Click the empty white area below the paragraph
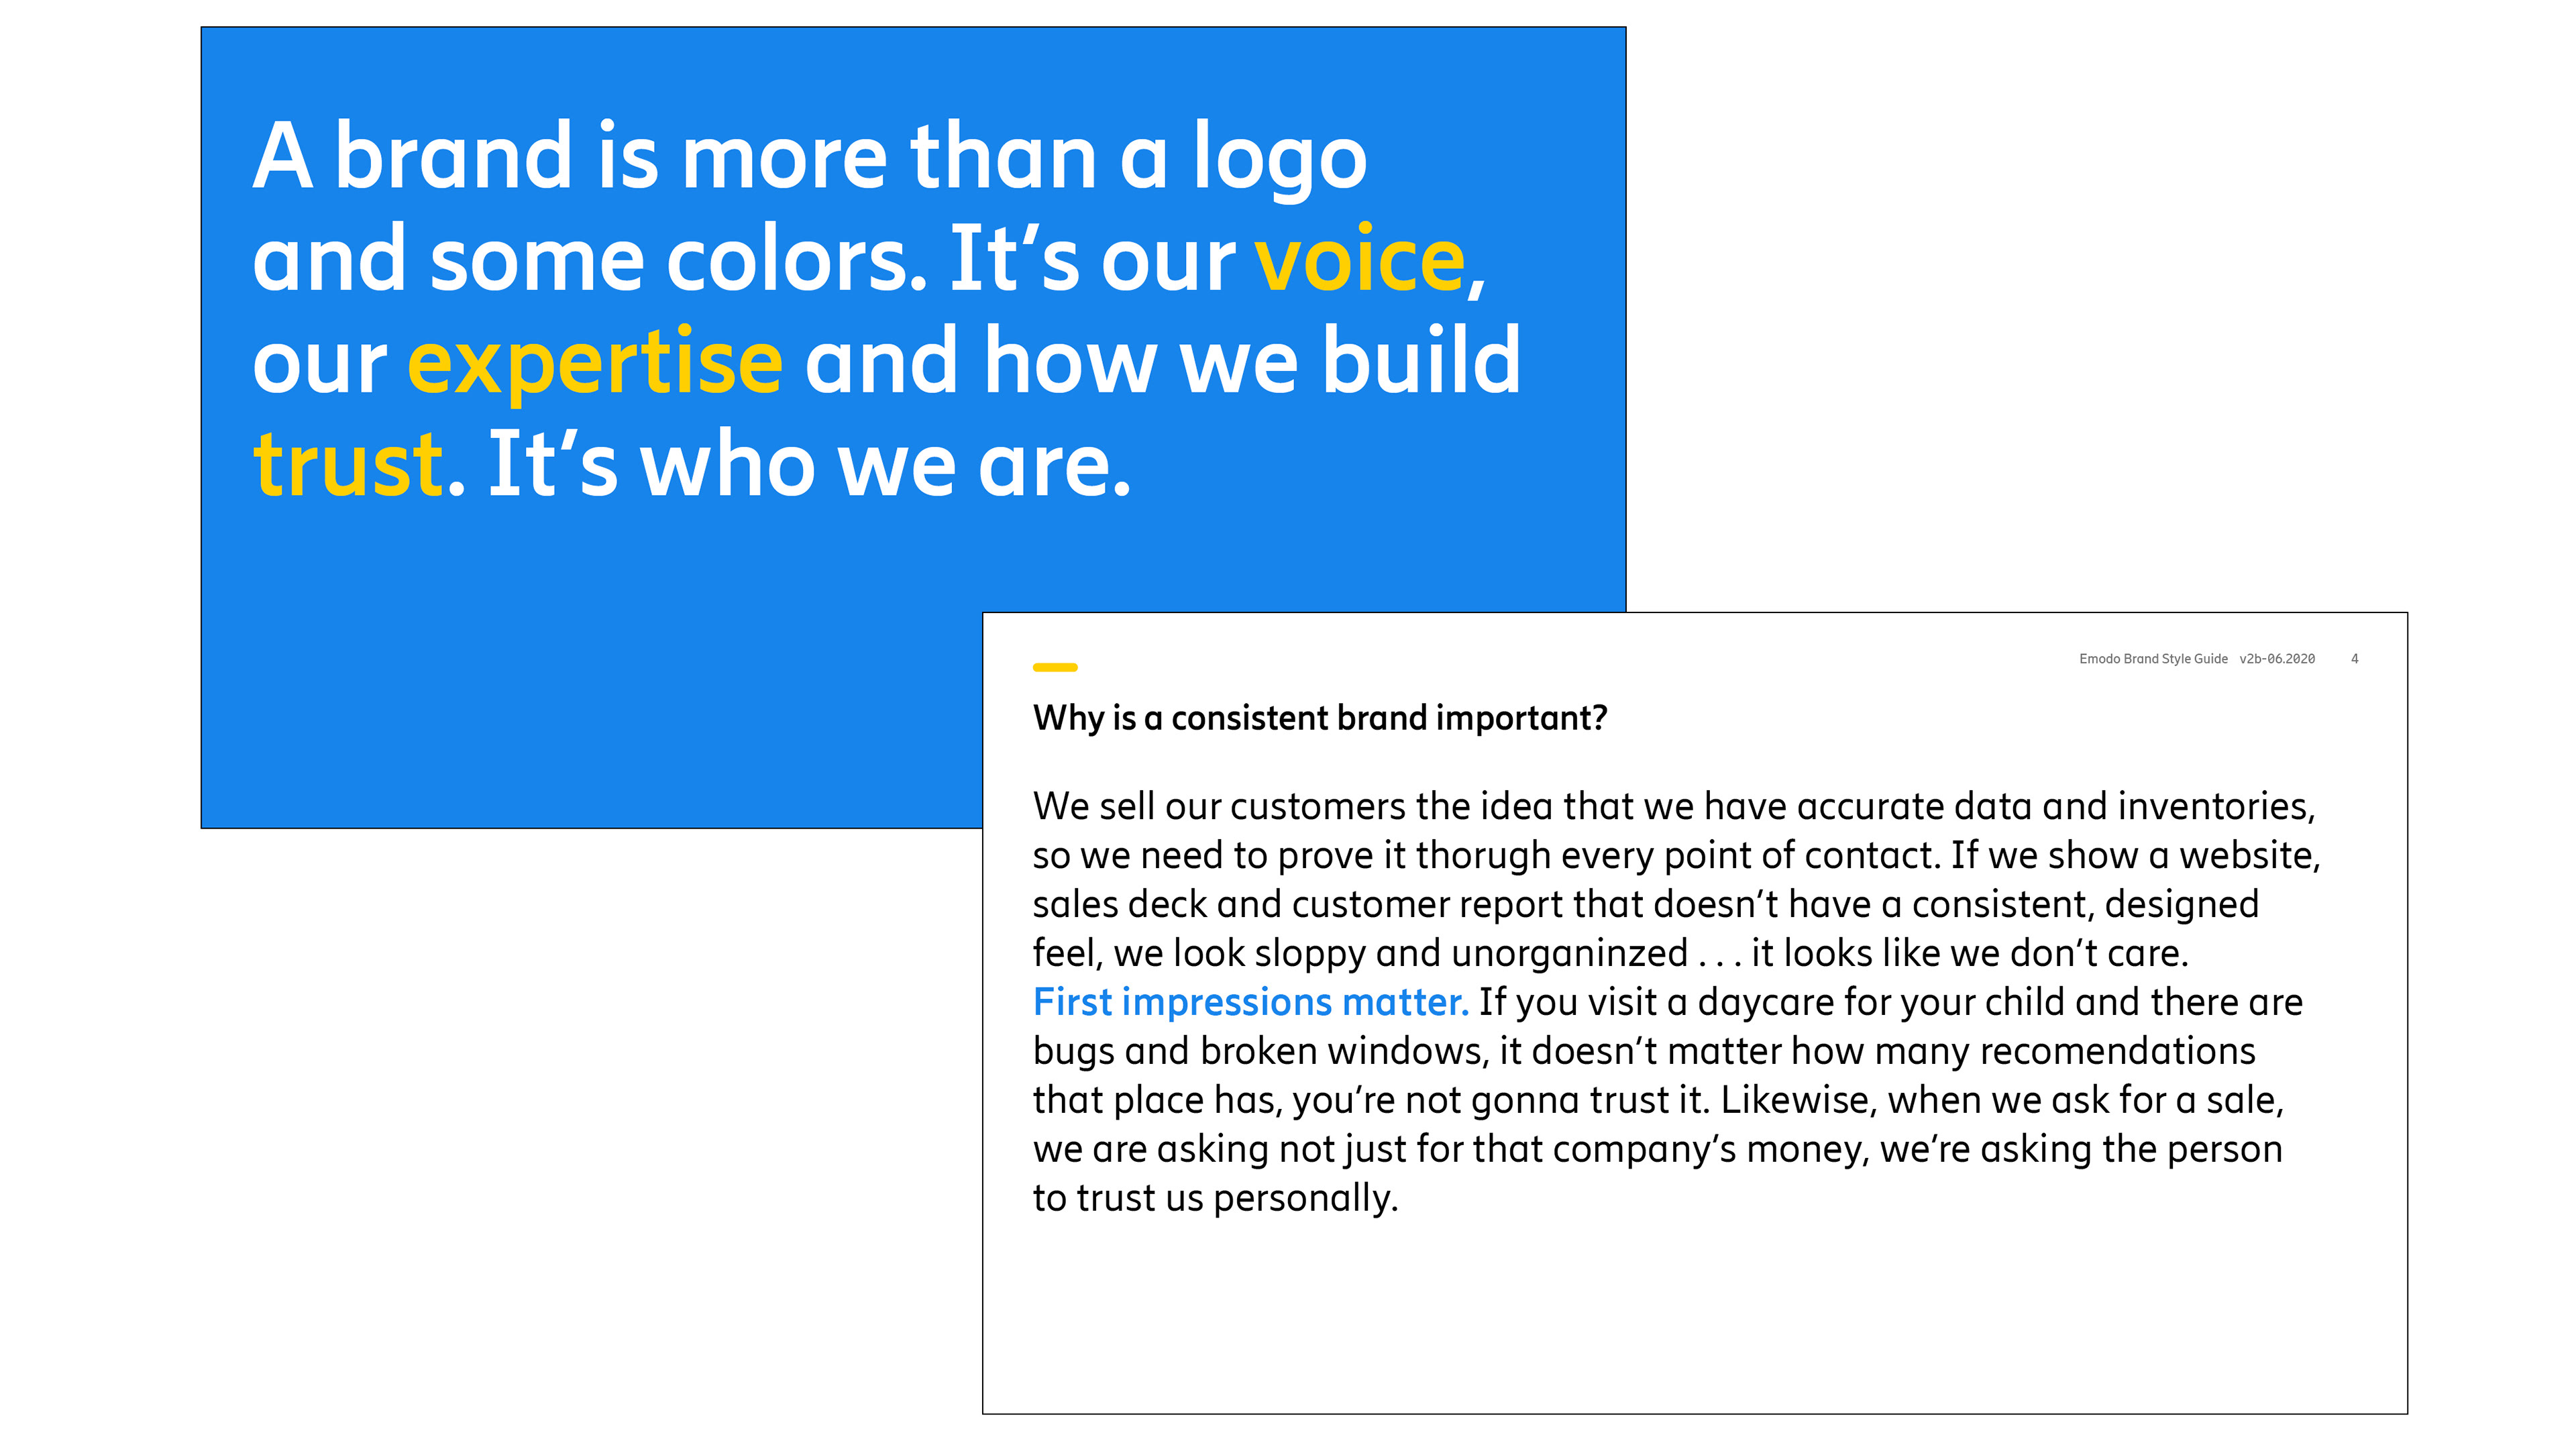Image resolution: width=2576 pixels, height=1449 pixels. point(1690,1320)
